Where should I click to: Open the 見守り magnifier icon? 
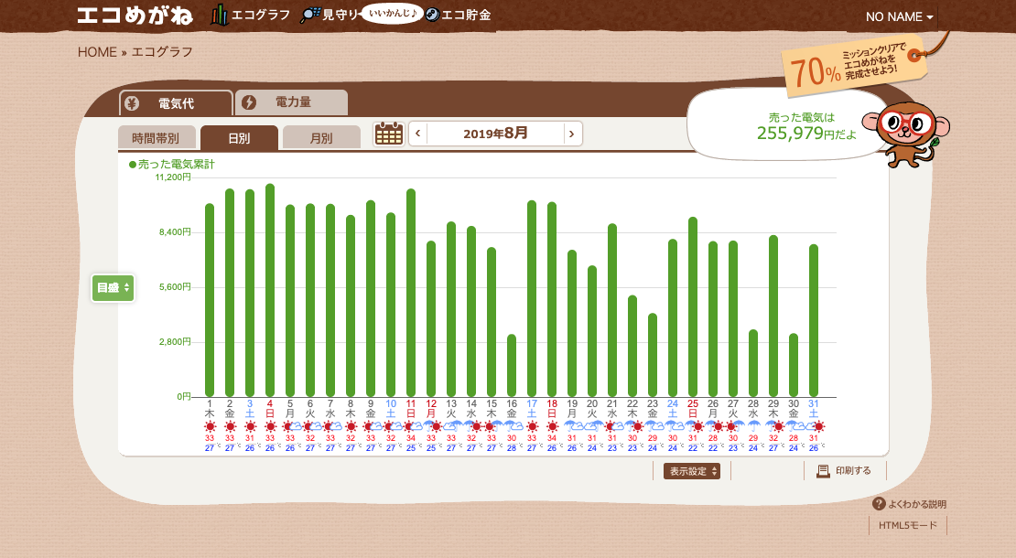coord(311,15)
